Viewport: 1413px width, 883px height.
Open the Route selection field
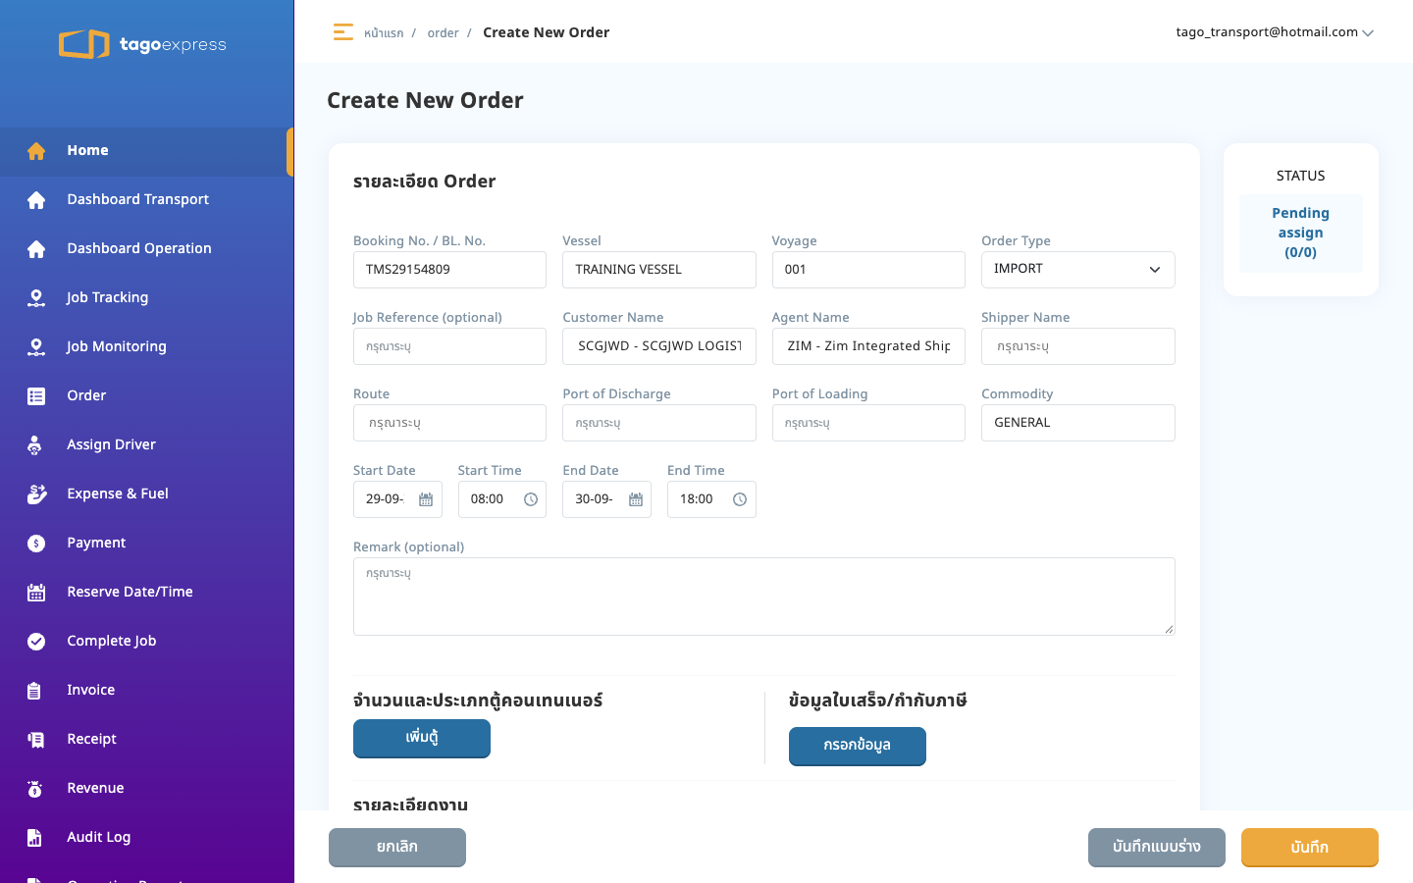[x=449, y=423]
